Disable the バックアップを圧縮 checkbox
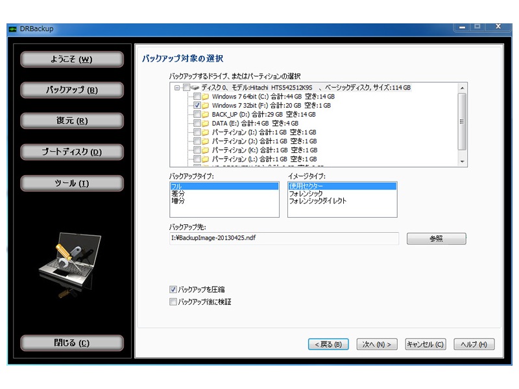Screen dimensions: 519x389 pyautogui.click(x=173, y=289)
